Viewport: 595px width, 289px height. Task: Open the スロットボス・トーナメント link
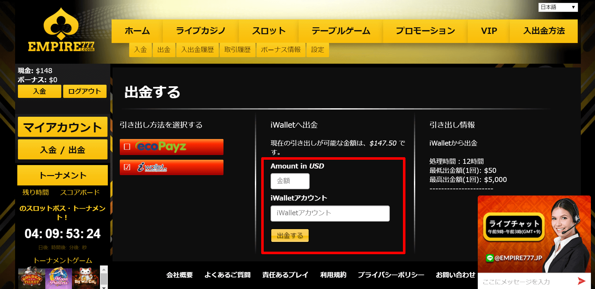(63, 213)
